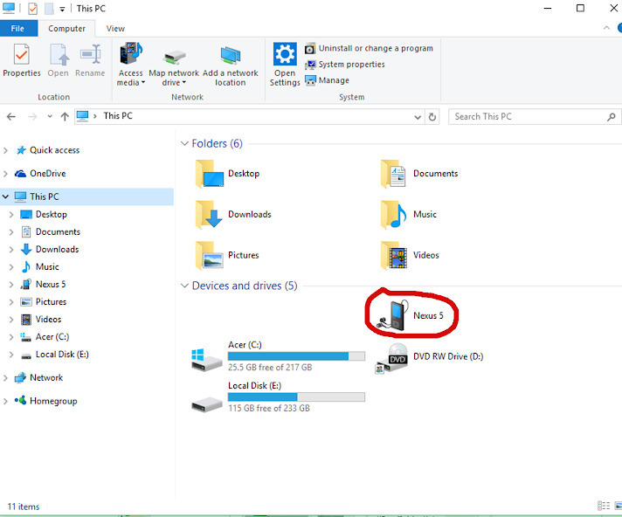The image size is (622, 517).
Task: Open the Local Disk (E:) drive
Action: pyautogui.click(x=207, y=396)
